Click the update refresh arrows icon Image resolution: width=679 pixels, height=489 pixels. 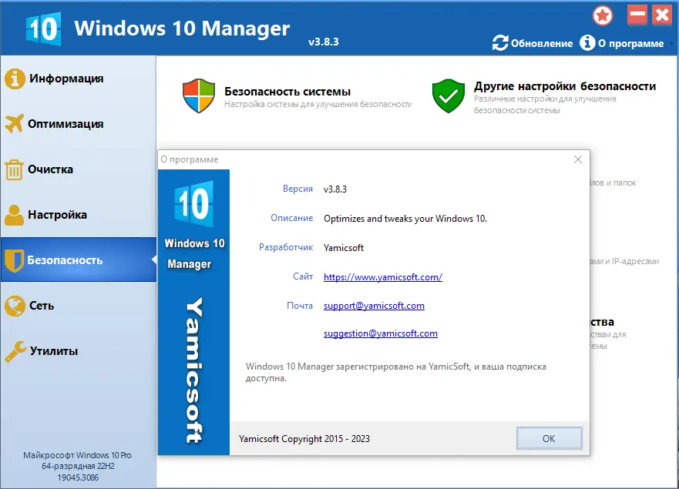[500, 43]
